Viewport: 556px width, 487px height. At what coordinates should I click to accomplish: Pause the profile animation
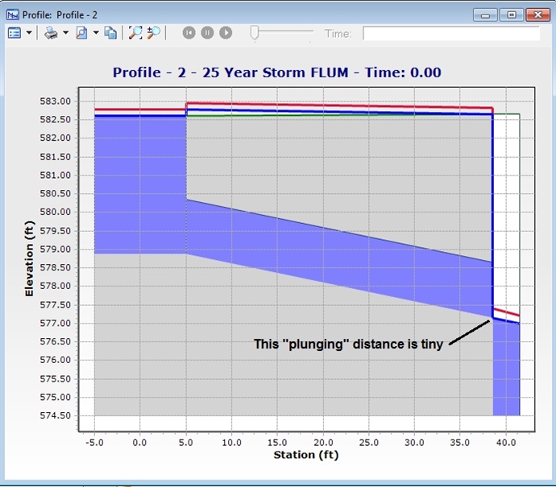(x=207, y=33)
